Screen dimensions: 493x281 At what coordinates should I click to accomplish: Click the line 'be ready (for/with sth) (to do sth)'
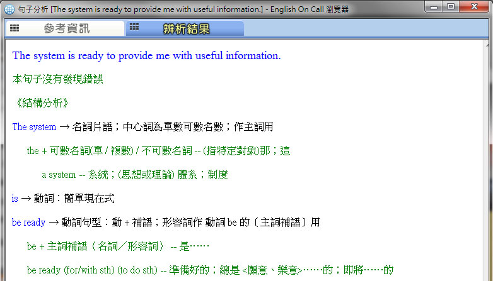pyautogui.click(x=210, y=270)
